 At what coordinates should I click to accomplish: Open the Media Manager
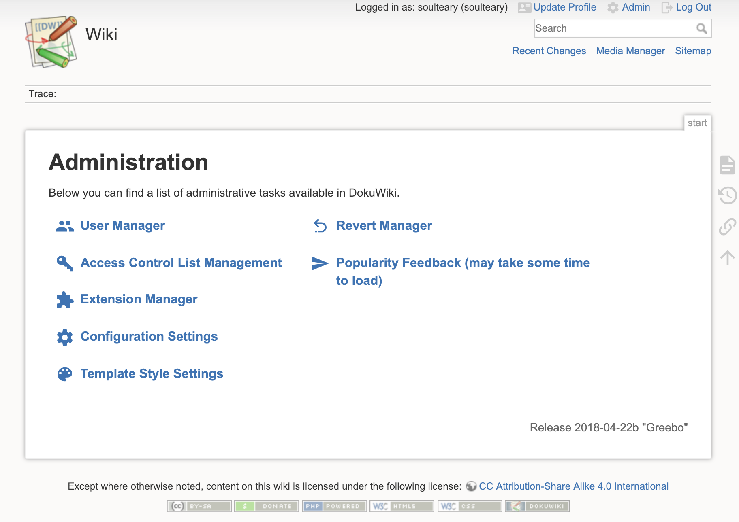630,51
